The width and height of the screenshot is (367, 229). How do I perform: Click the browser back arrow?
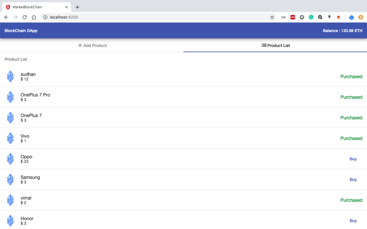6,17
